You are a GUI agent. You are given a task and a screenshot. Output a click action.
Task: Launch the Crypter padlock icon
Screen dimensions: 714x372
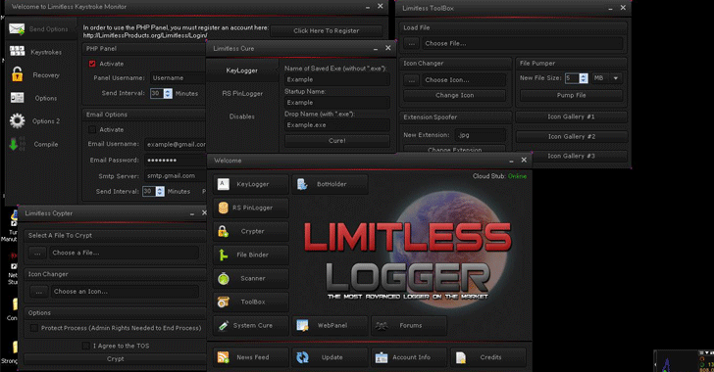(x=224, y=231)
